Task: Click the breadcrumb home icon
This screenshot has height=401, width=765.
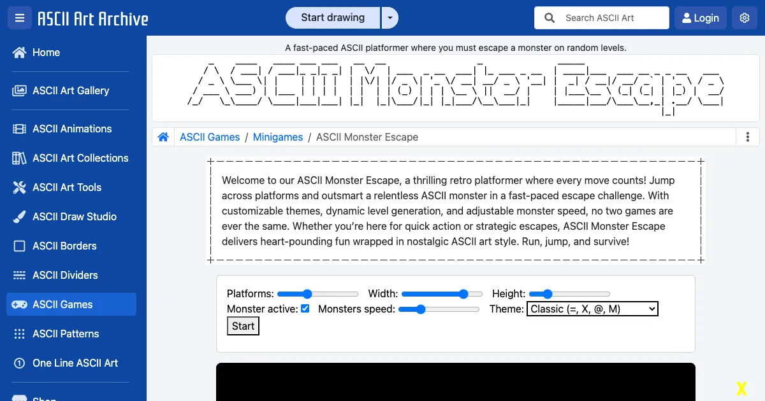Action: click(x=163, y=137)
